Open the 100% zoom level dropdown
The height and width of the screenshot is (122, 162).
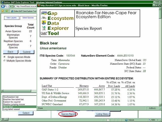point(157,120)
